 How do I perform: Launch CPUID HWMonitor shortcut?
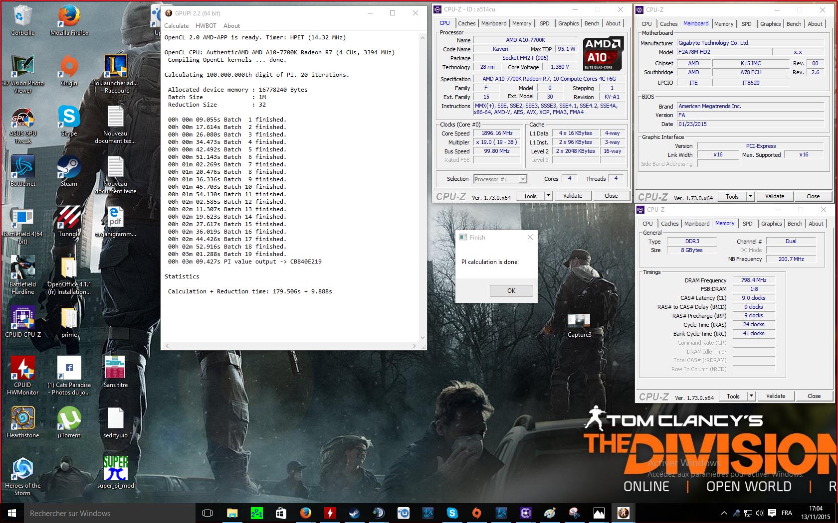pyautogui.click(x=22, y=376)
